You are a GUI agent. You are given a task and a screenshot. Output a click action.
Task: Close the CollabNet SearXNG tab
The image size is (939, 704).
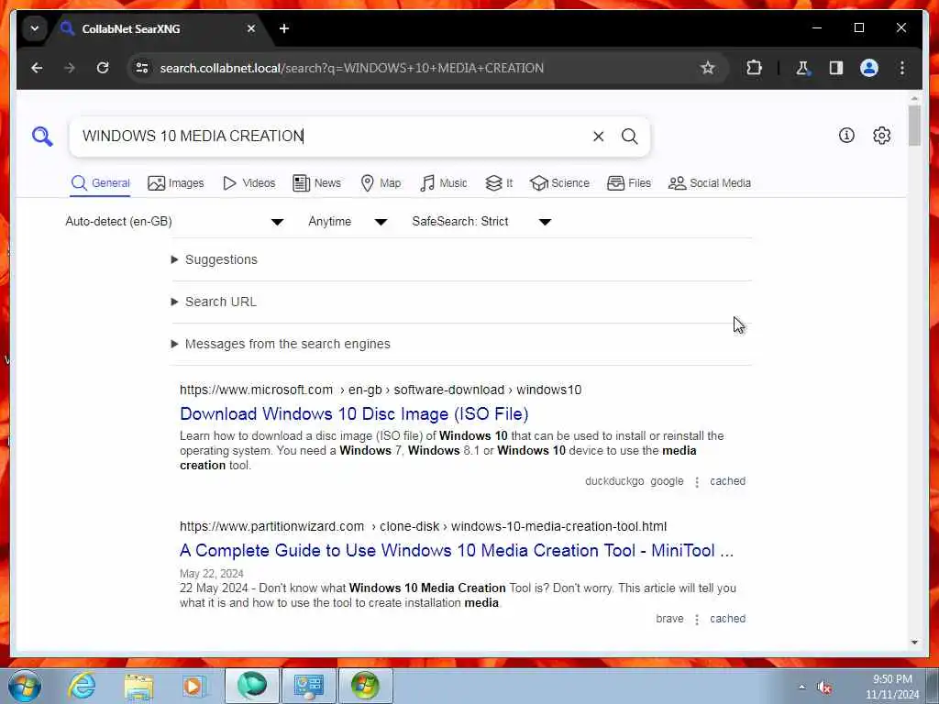tap(251, 28)
